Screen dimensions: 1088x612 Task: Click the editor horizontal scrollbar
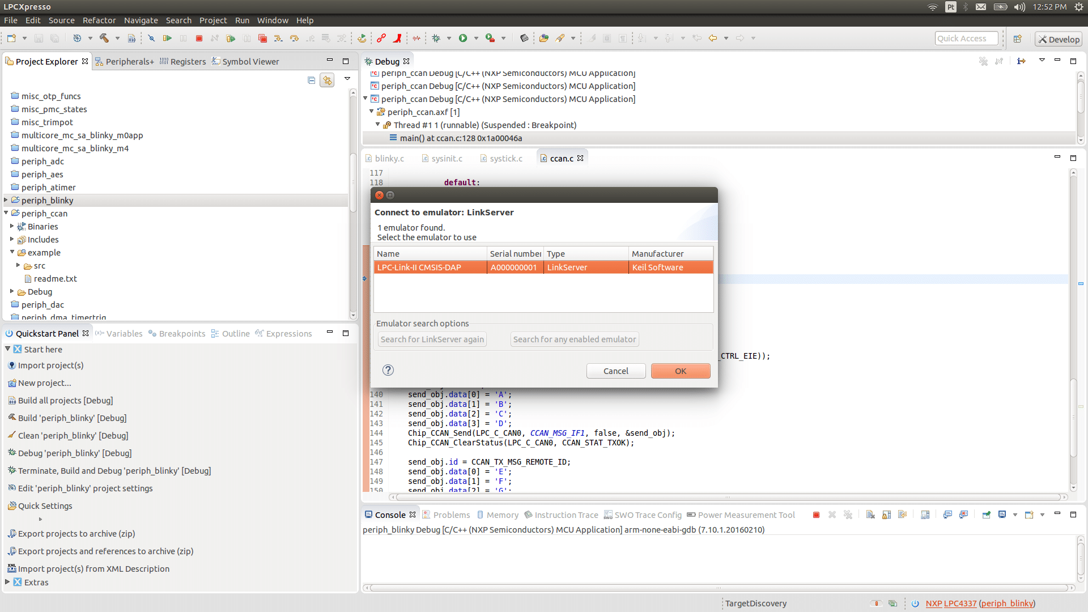(x=727, y=498)
